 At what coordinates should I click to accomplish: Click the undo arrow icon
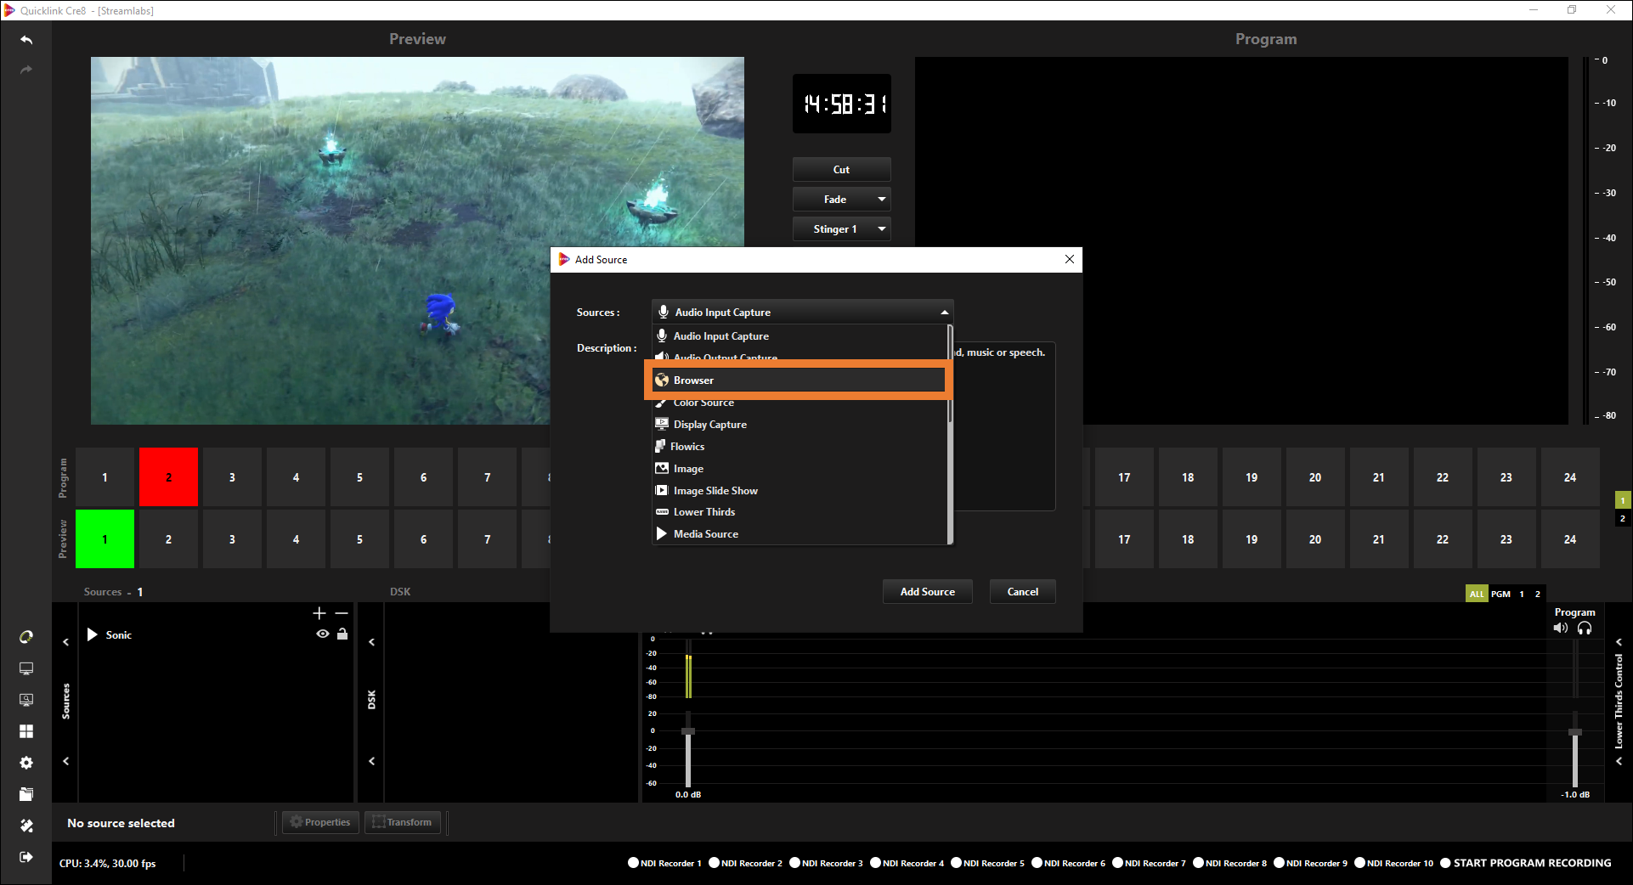pos(26,40)
